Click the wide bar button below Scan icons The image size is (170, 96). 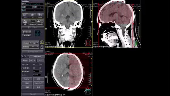[33, 27]
